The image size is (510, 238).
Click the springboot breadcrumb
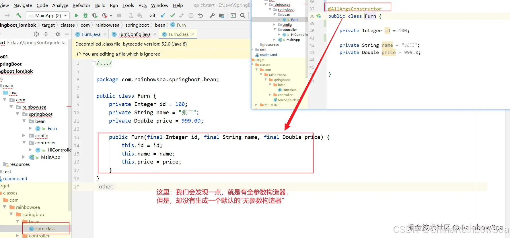[x=137, y=25]
